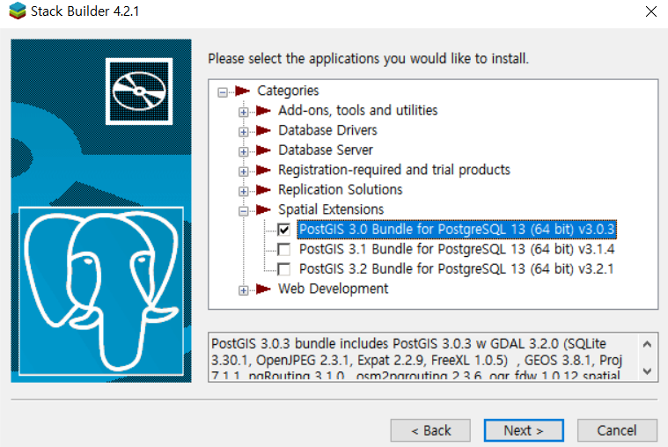668x447 pixels.
Task: Click the arrow icon beside Spatial Extensions
Action: pyautogui.click(x=263, y=209)
